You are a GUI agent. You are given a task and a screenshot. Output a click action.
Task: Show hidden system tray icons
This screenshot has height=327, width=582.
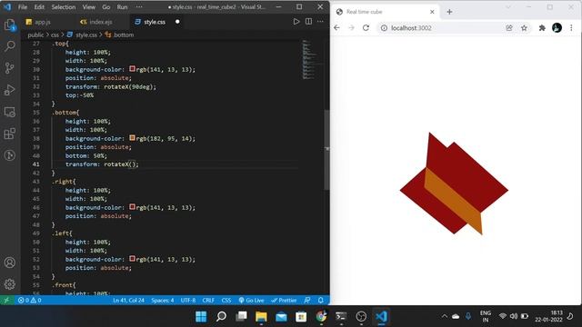445,316
